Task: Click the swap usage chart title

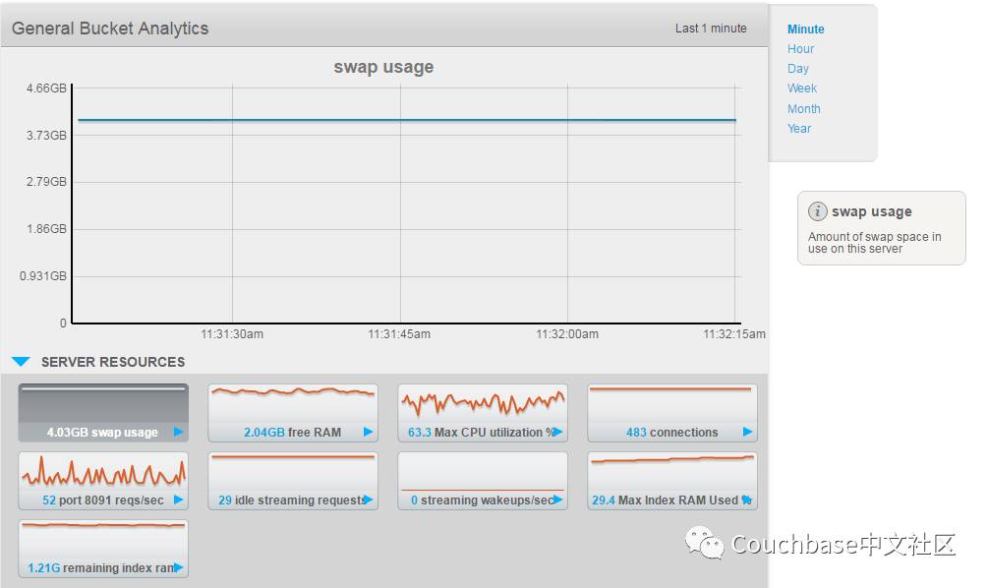Action: point(383,67)
